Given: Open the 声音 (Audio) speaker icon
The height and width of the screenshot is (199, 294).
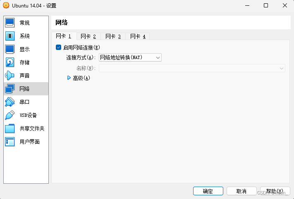Looking at the screenshot, I should pos(10,76).
